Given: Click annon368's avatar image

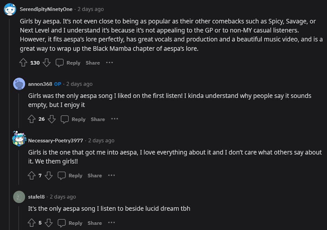Looking at the screenshot, I should (x=19, y=84).
